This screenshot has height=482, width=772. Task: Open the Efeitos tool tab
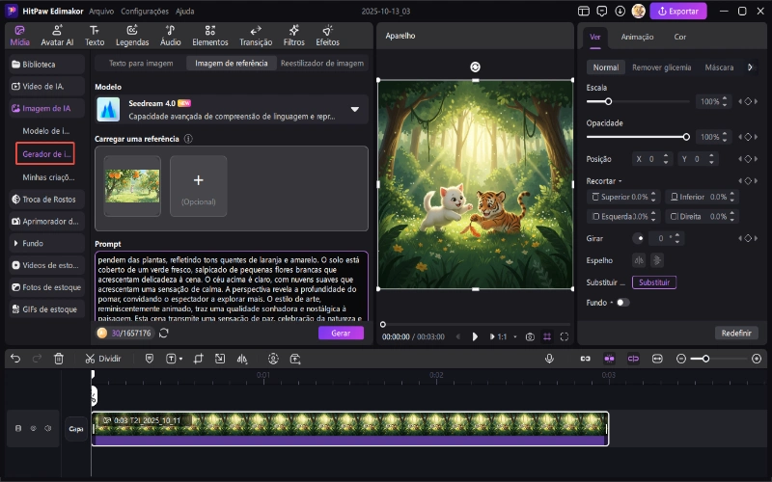[x=327, y=36]
